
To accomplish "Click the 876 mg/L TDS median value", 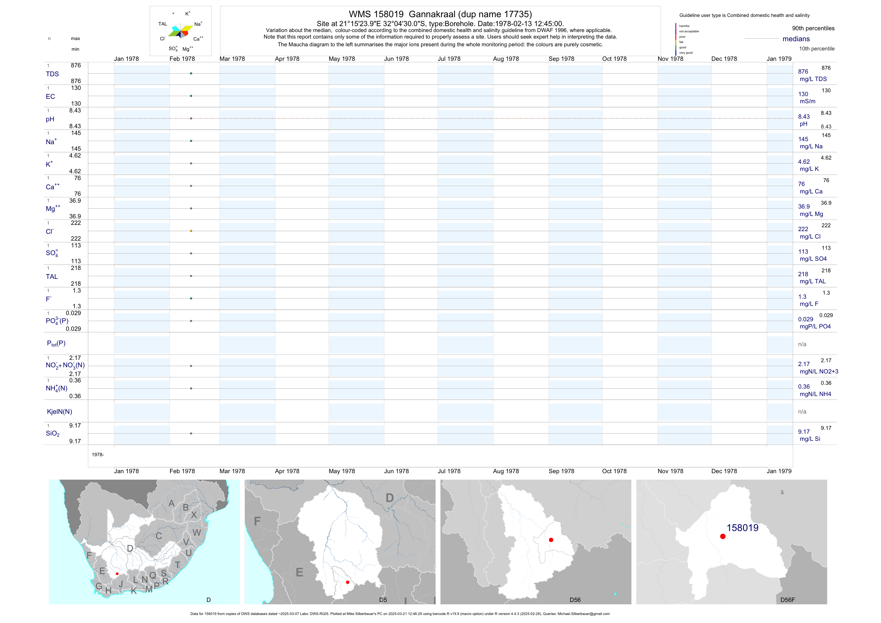I will [x=803, y=72].
